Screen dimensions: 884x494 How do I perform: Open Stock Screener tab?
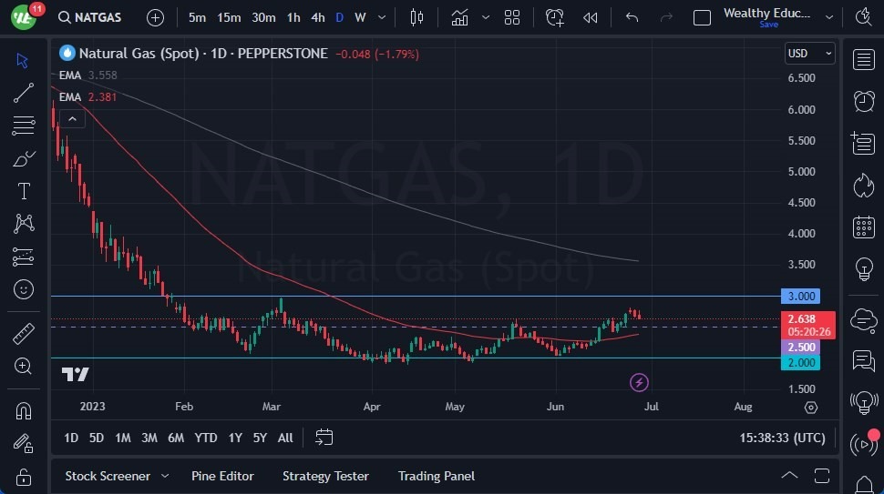click(x=108, y=476)
